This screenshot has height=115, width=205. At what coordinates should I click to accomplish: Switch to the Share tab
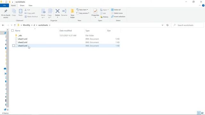coord(22,5)
